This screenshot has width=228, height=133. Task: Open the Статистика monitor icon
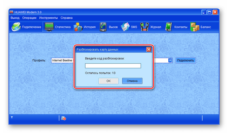[x=49, y=27]
